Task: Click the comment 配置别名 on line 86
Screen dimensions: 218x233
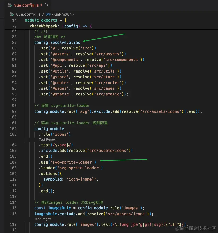Action: (x=50, y=37)
